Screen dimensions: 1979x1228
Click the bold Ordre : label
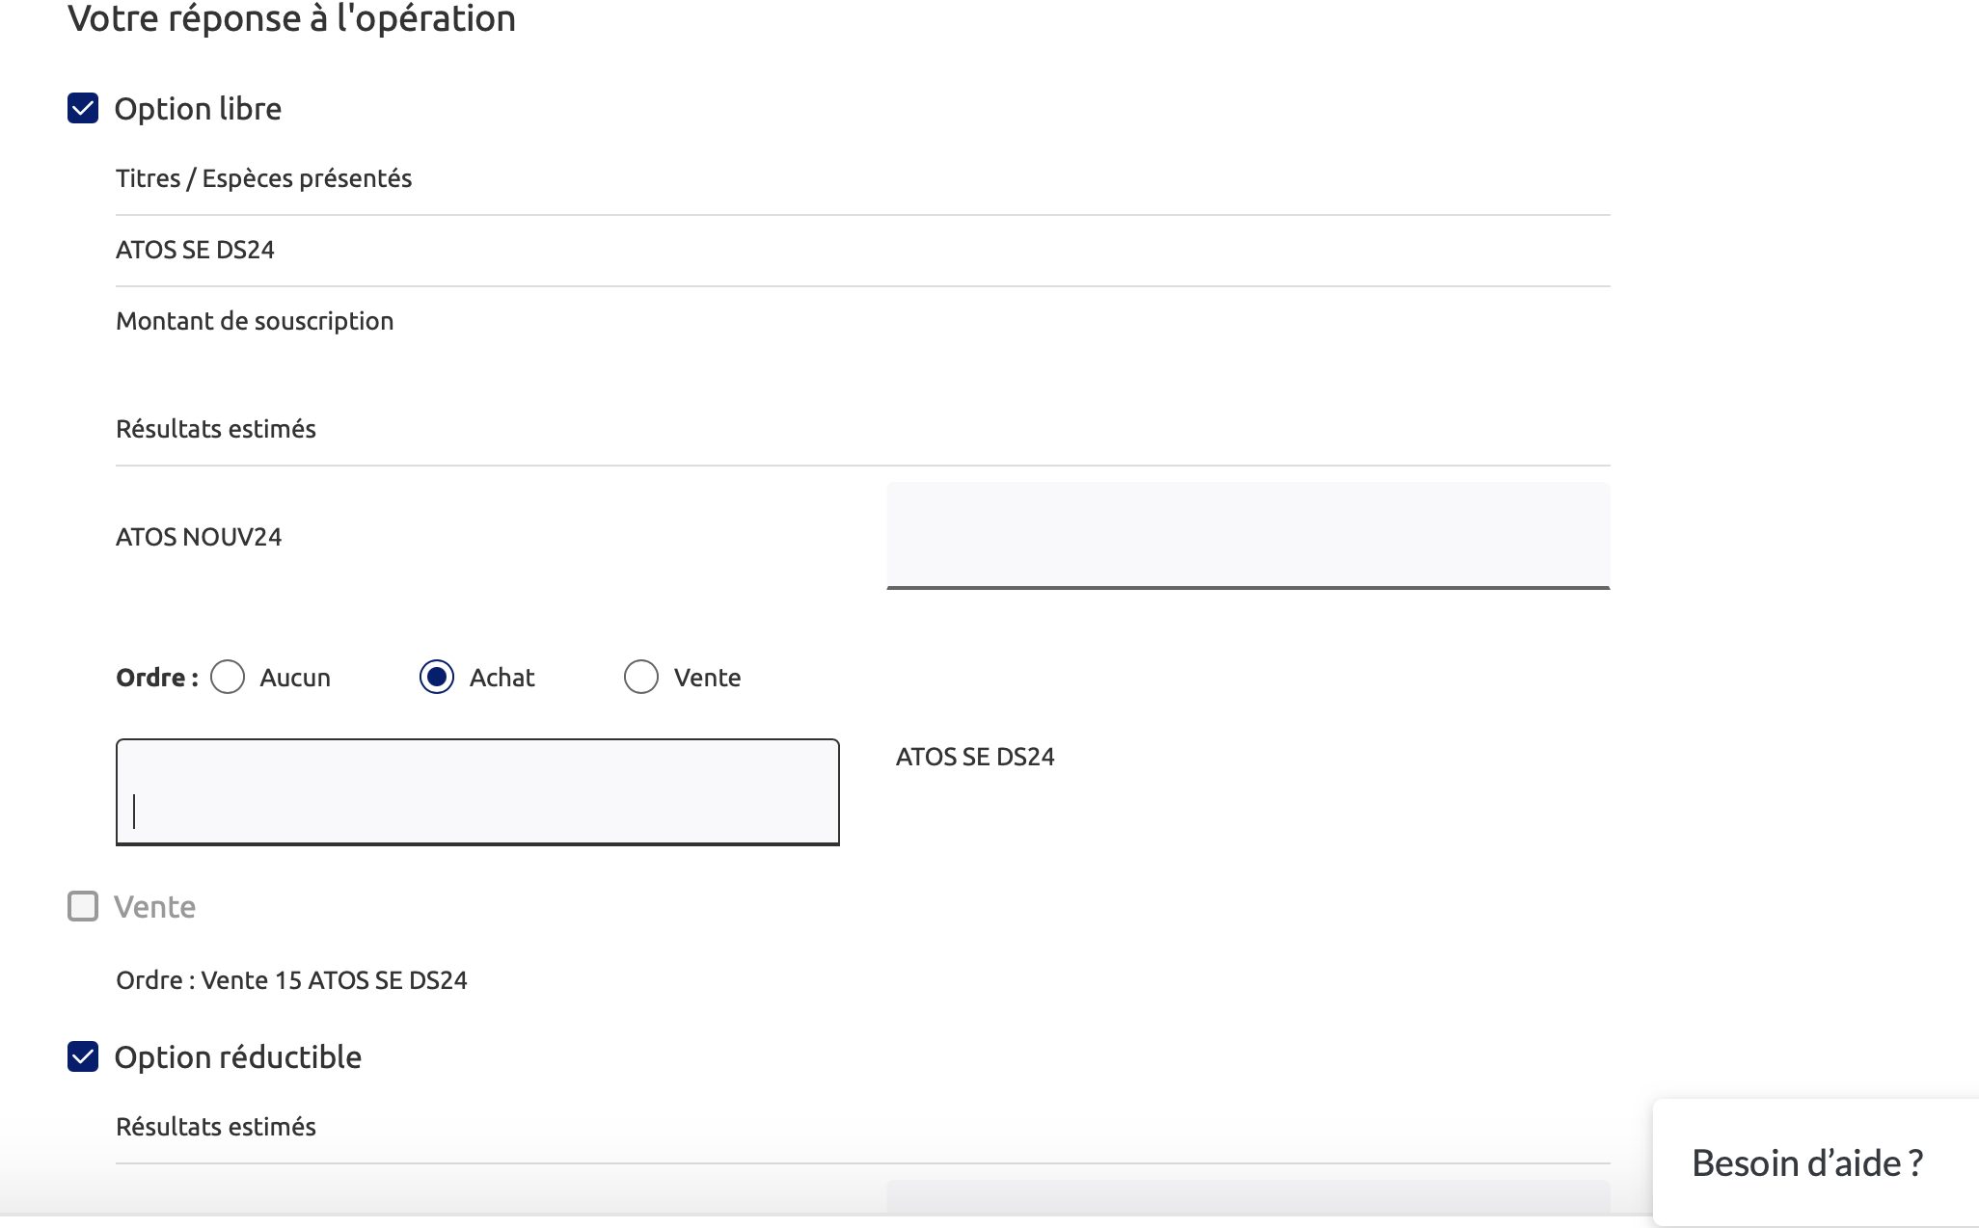click(157, 678)
